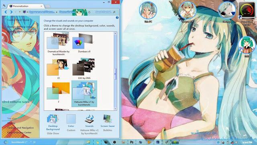Click the wrench icon left of tab

4,5
